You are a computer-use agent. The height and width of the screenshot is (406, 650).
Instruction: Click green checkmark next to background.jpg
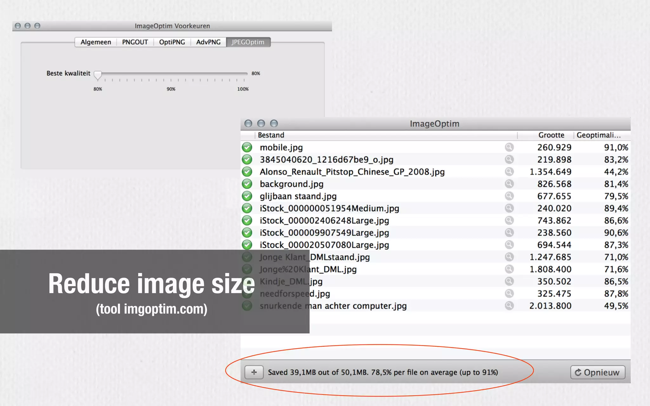(247, 184)
